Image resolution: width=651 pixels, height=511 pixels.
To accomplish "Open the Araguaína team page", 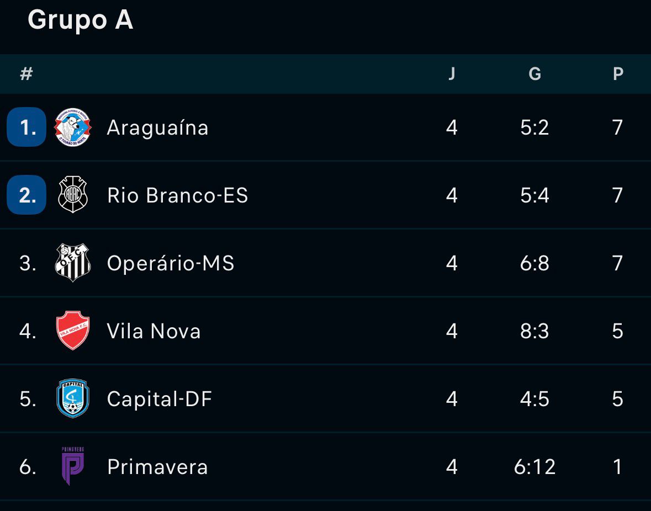I will [157, 128].
